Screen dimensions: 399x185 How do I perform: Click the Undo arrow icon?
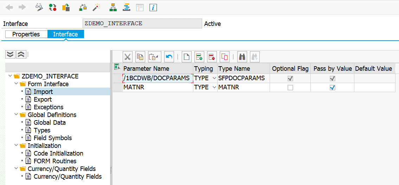pos(169,57)
